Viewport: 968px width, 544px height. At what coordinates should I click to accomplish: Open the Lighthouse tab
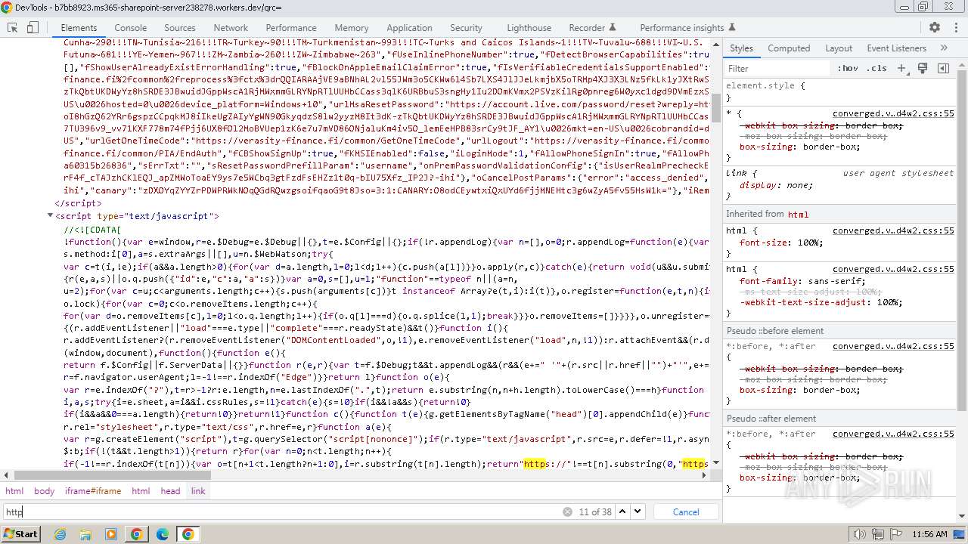[x=529, y=28]
